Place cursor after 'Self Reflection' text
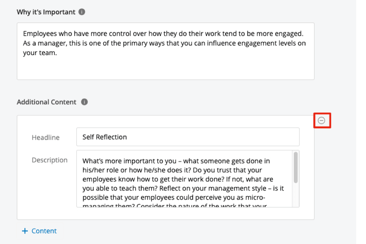 click(x=128, y=137)
